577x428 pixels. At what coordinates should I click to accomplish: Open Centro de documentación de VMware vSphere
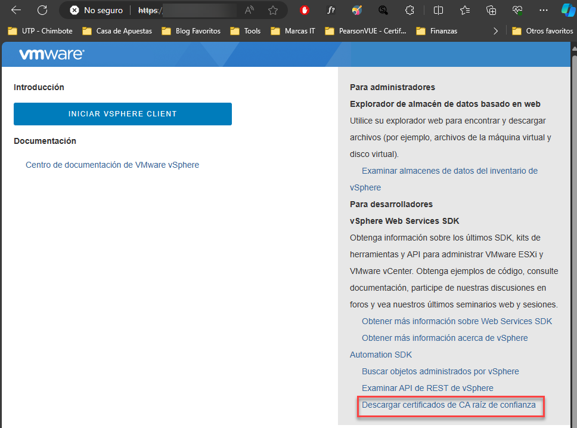(112, 165)
